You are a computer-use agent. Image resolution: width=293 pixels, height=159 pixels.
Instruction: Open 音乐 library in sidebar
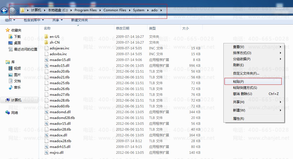pyautogui.click(x=15, y=87)
